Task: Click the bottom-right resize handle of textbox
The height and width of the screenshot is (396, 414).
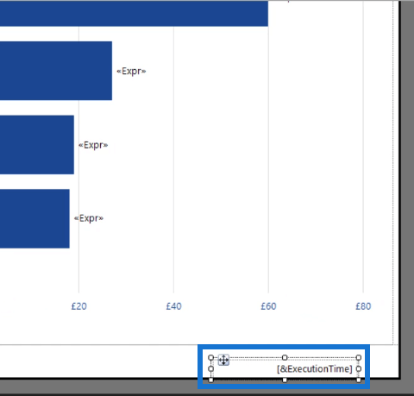Action: (359, 380)
